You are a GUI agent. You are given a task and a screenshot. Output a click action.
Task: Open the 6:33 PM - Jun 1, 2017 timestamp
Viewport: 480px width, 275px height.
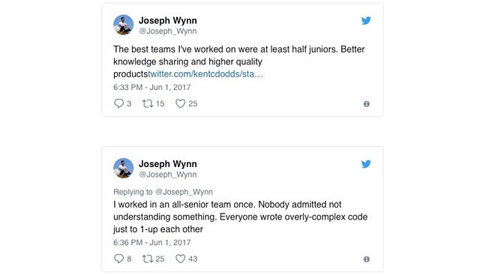151,87
